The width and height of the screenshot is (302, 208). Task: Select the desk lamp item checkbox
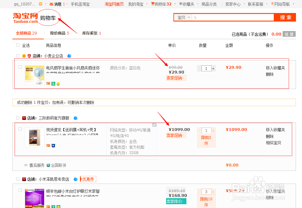point(20,190)
